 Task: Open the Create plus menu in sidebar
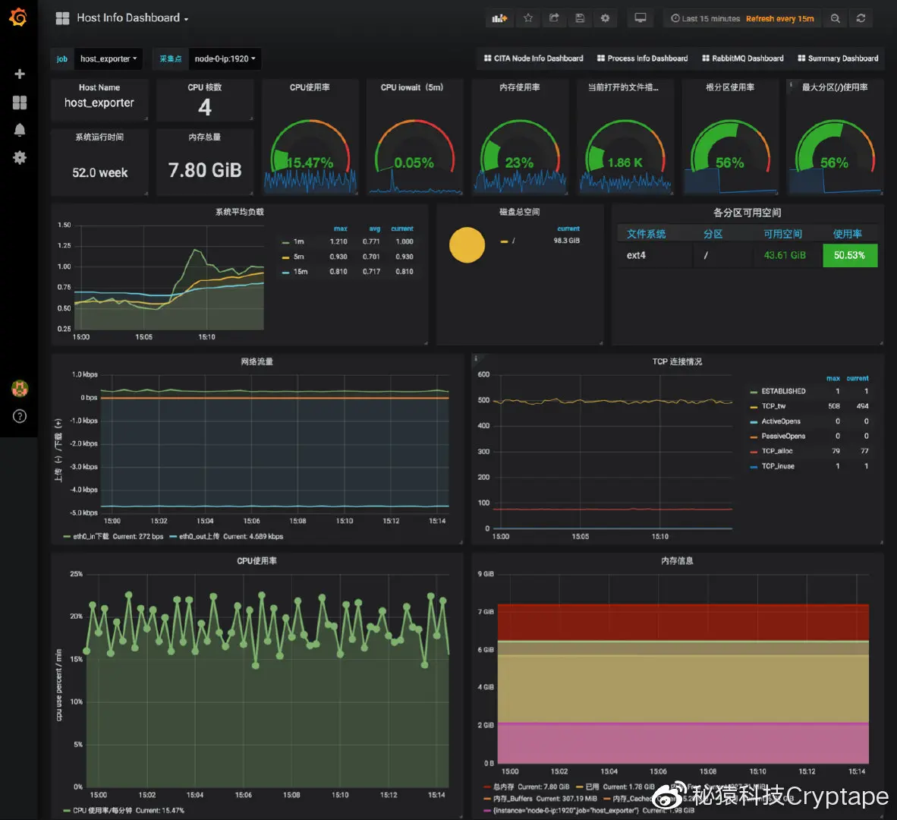coord(20,74)
